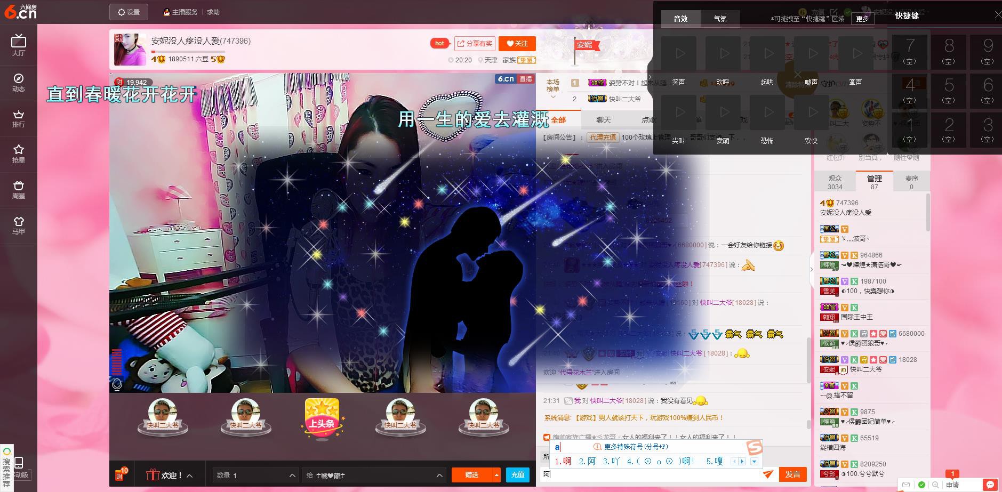The height and width of the screenshot is (492, 1002).
Task: Click the hot badge
Action: 439,44
